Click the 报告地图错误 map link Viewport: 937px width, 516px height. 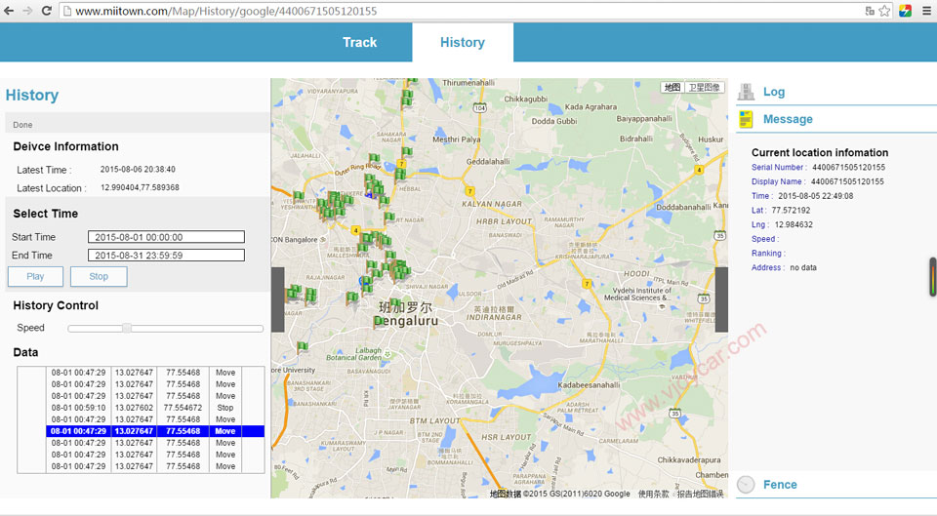(x=701, y=494)
